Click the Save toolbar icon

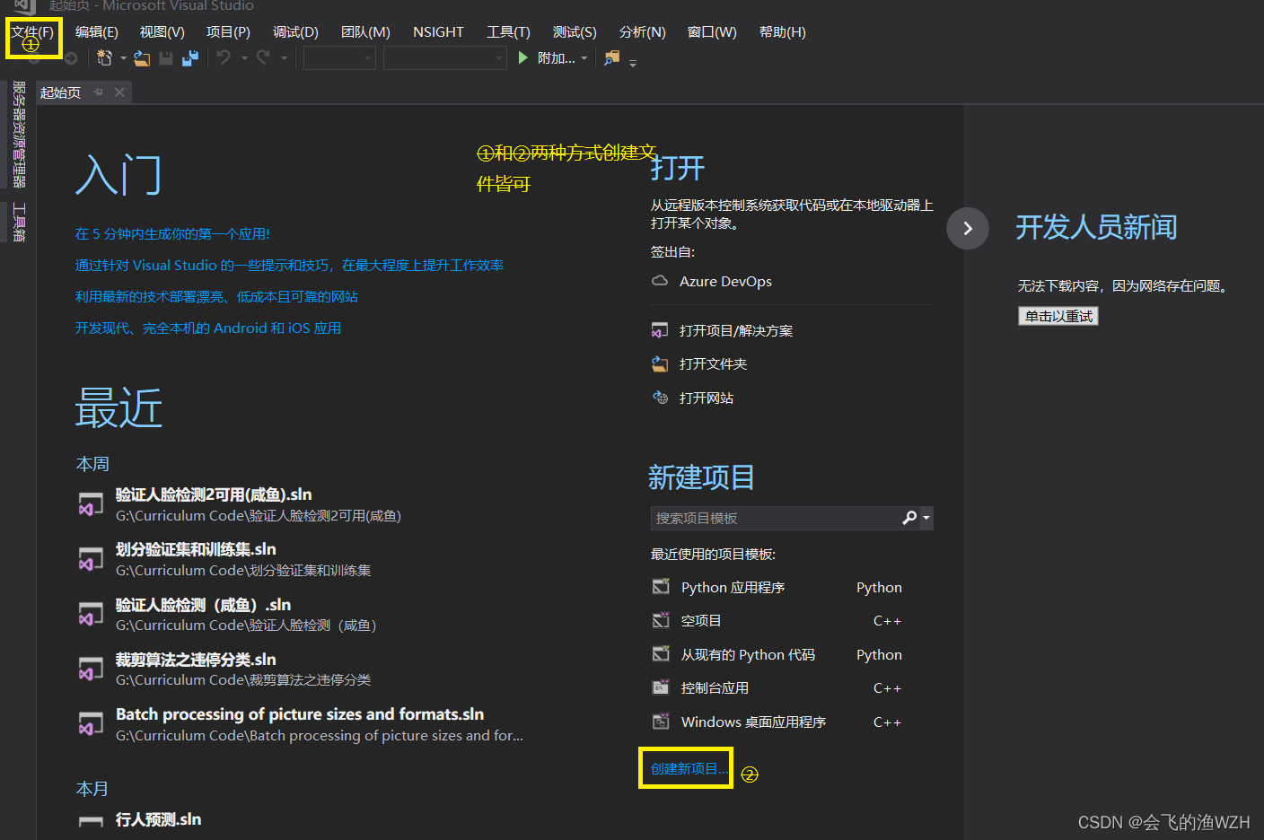point(166,58)
